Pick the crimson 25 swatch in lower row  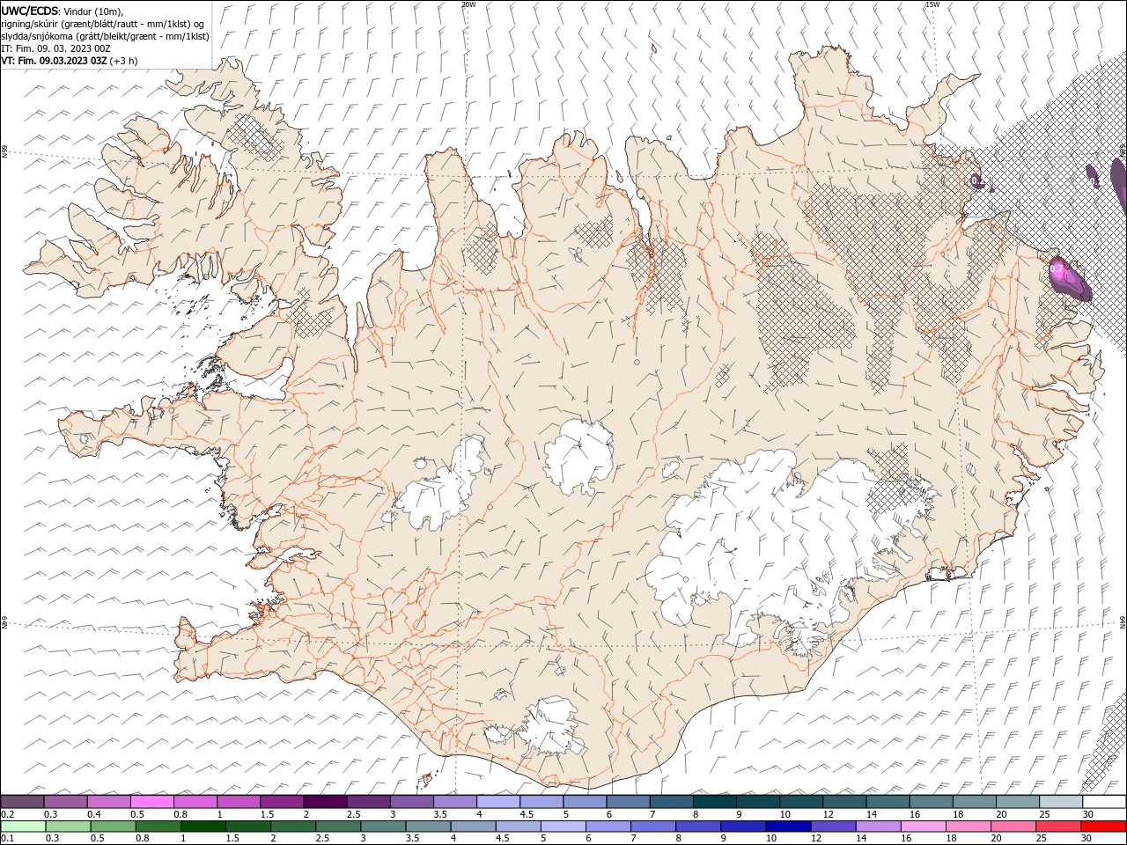[1058, 827]
